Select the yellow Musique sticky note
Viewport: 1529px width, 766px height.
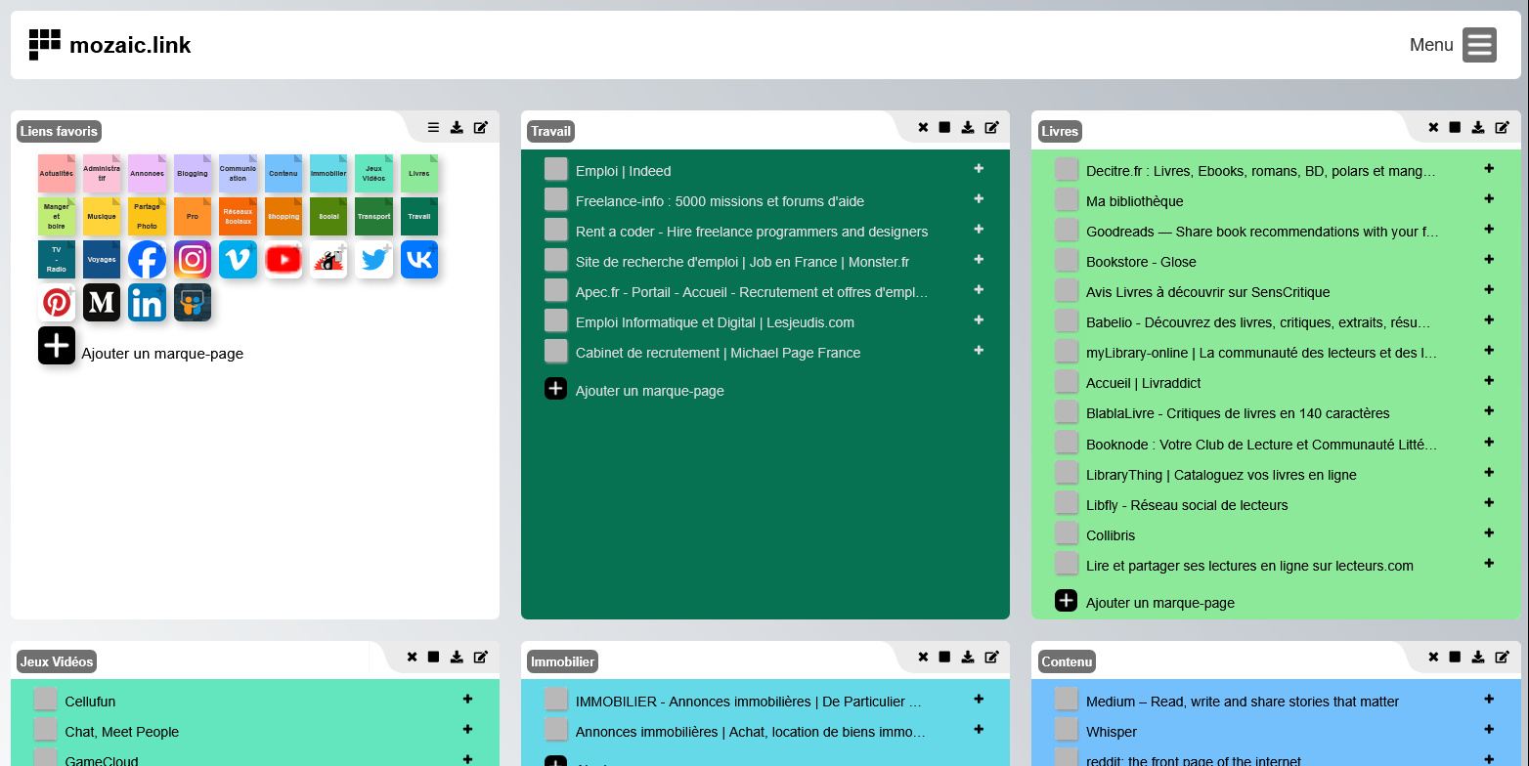(x=102, y=216)
